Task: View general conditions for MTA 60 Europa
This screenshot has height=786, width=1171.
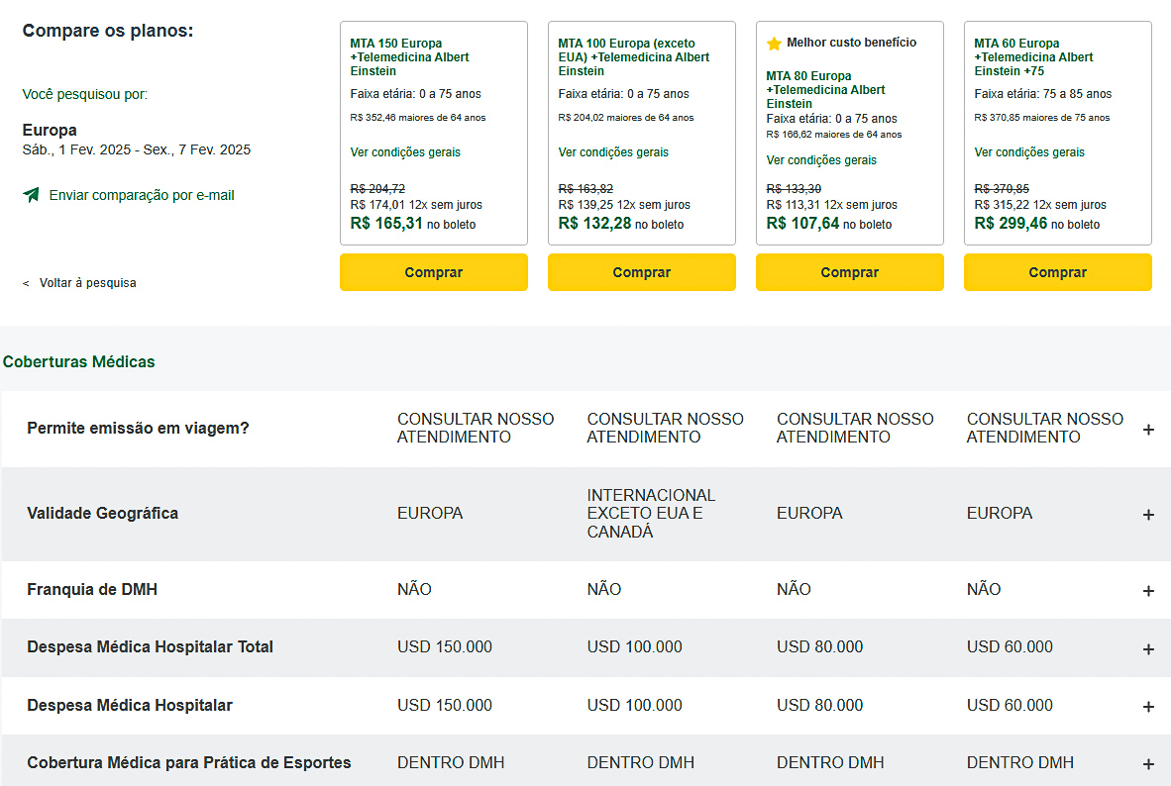Action: [x=1029, y=152]
